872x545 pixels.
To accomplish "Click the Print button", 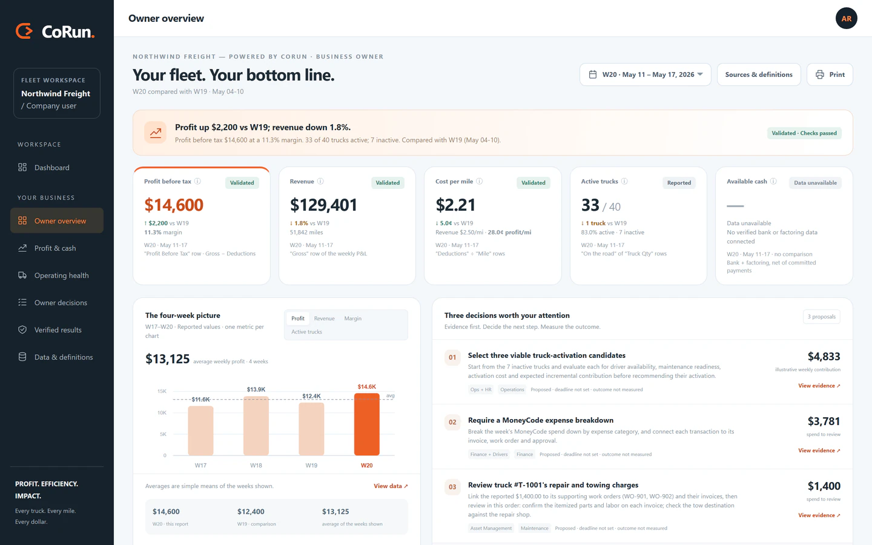I will tap(830, 74).
